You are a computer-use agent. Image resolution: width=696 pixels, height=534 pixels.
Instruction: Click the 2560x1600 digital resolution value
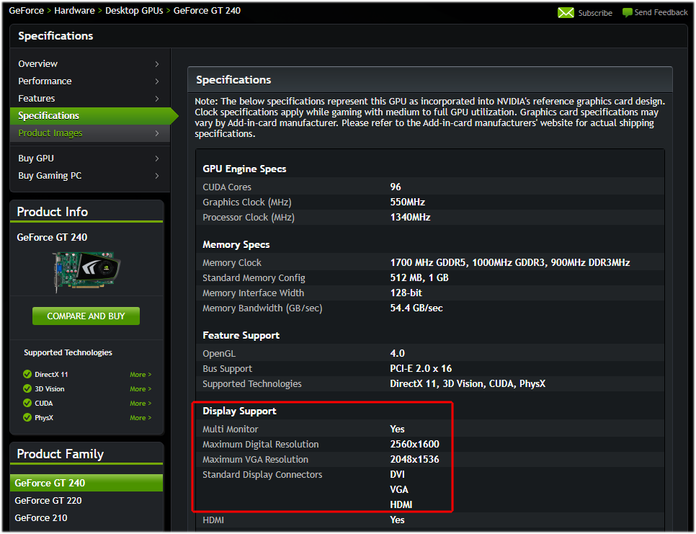click(414, 445)
